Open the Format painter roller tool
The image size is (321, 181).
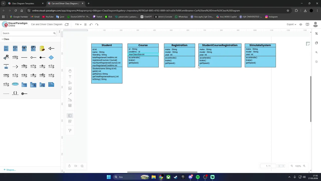[x=70, y=130]
